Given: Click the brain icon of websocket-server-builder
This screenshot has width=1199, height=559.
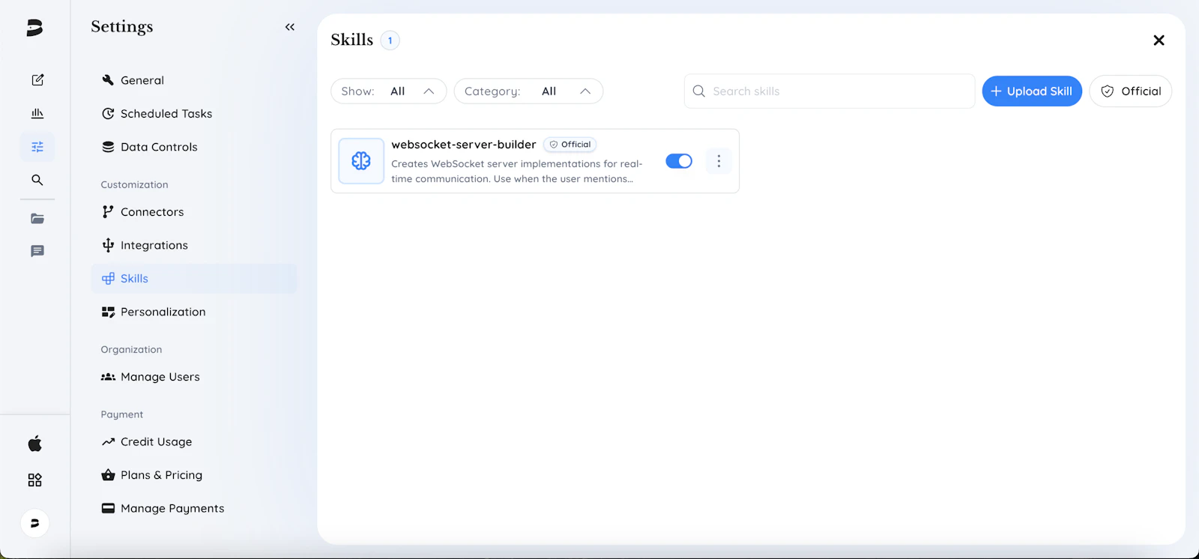Looking at the screenshot, I should click(361, 161).
